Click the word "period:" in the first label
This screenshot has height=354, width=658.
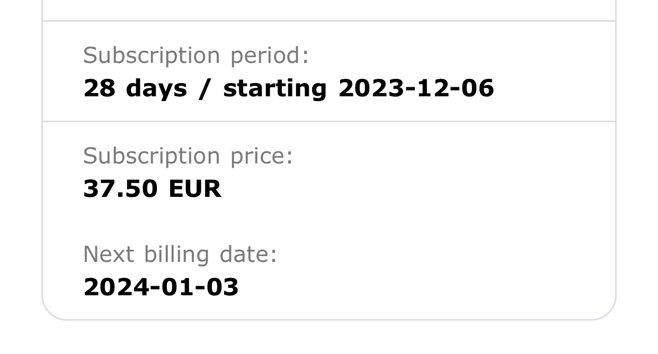pyautogui.click(x=269, y=56)
